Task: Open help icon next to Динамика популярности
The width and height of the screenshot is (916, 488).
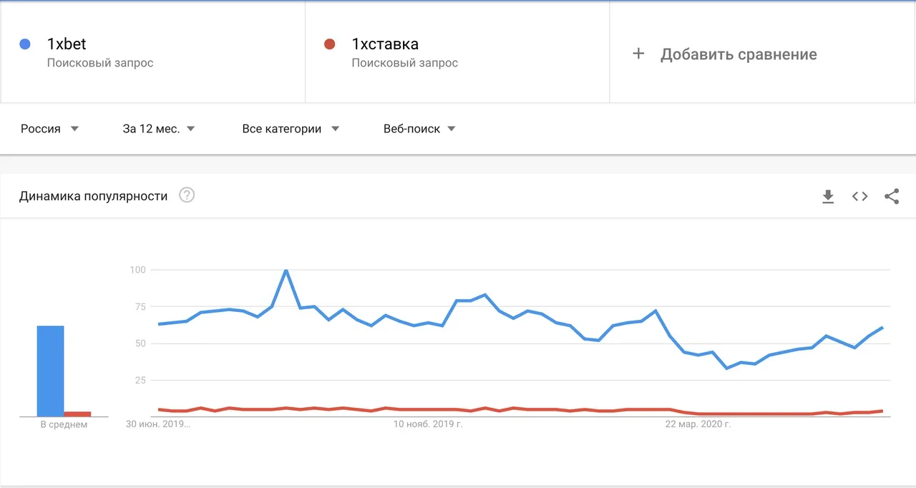Action: 187,195
